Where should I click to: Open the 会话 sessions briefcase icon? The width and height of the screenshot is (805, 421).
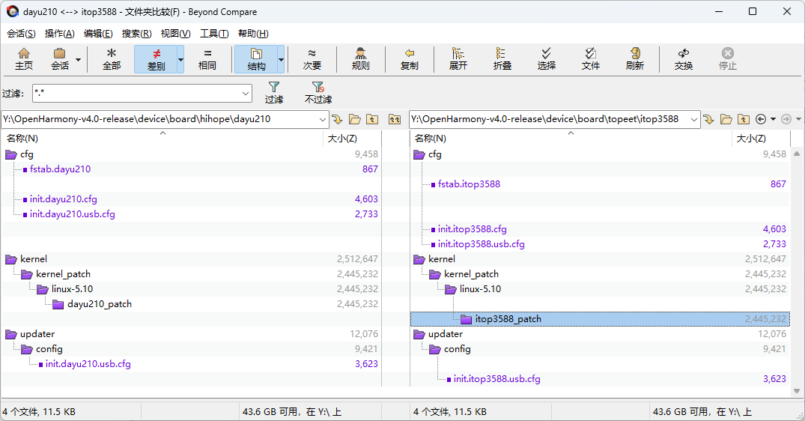coord(60,59)
